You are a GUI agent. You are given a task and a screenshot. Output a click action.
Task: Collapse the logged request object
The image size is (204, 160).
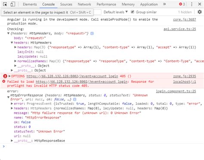coord(8,34)
